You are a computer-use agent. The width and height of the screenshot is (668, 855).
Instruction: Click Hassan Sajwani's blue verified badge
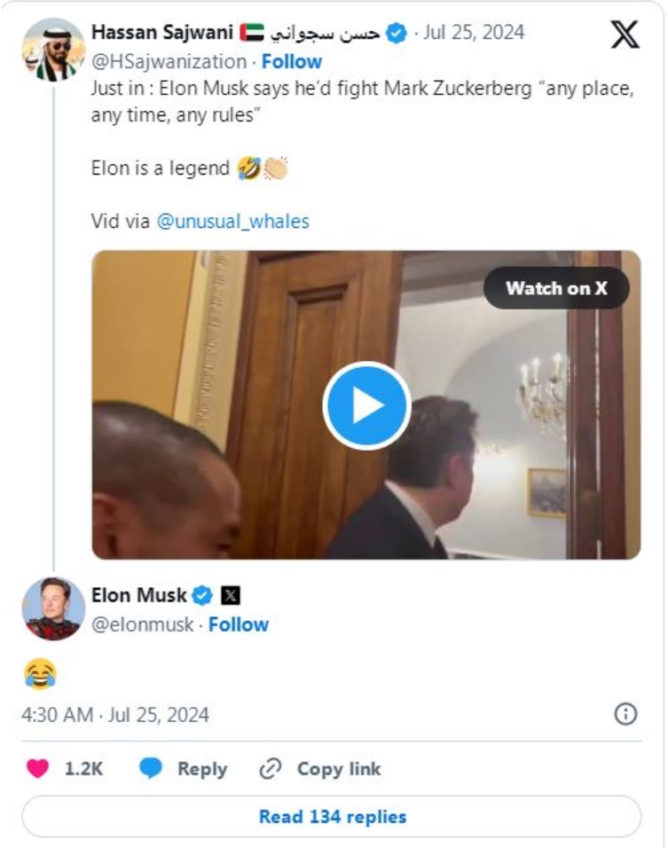click(398, 34)
